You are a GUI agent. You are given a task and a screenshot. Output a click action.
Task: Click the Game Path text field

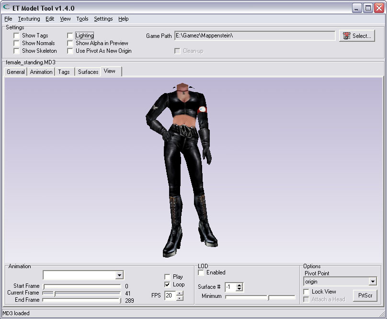255,35
